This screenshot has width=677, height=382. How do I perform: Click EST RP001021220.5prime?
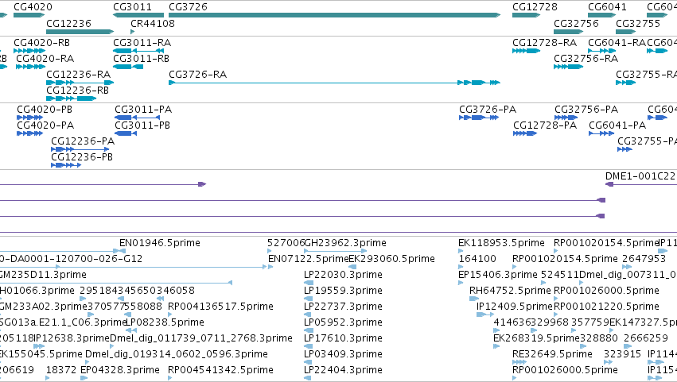click(x=556, y=314)
